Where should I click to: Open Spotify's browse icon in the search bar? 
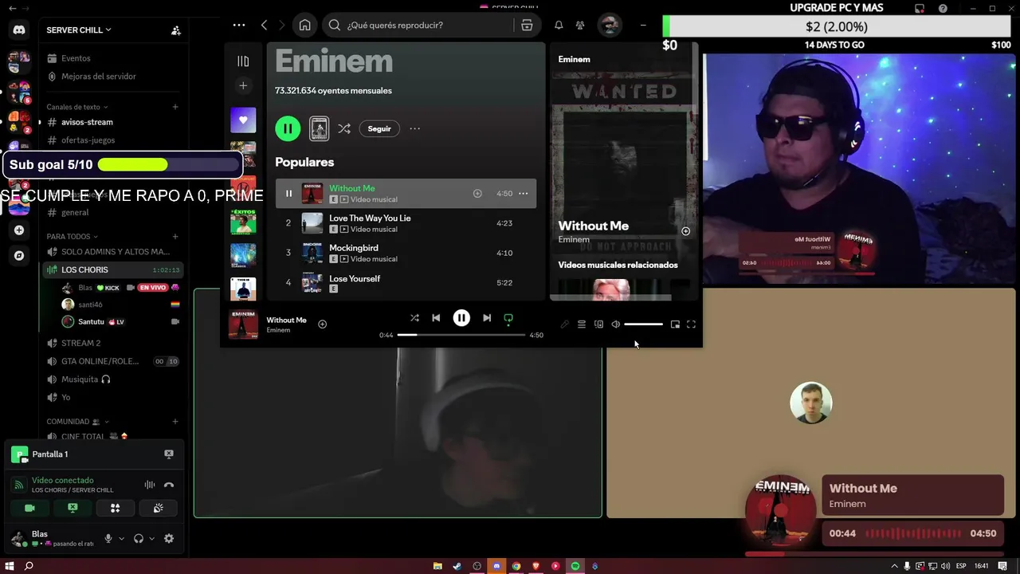click(527, 25)
